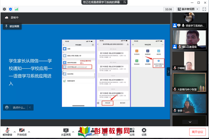Viewport: 209px width, 139px height.
Task: Select the chalkboard thumbnail 大彭镇马林小张慧
Action: click(189, 82)
